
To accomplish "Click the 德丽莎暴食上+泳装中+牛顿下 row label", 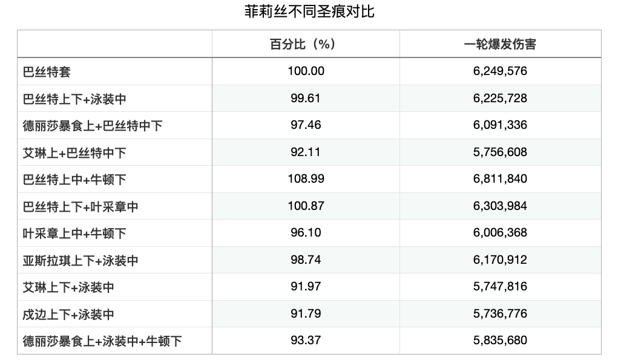I will tap(102, 341).
